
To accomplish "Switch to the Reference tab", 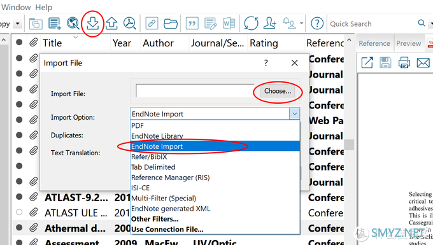I will pyautogui.click(x=374, y=43).
